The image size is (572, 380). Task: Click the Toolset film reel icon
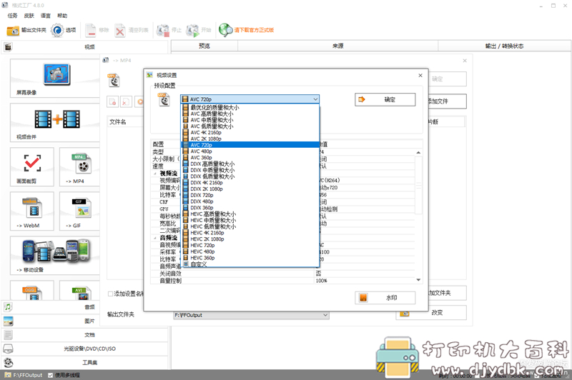click(8, 363)
